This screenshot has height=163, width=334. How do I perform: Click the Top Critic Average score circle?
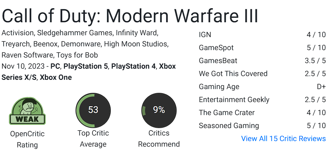(93, 110)
